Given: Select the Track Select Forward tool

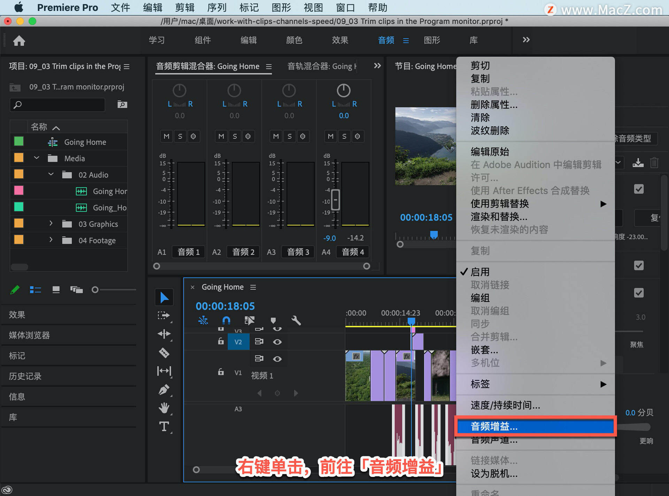Looking at the screenshot, I should click(x=164, y=315).
